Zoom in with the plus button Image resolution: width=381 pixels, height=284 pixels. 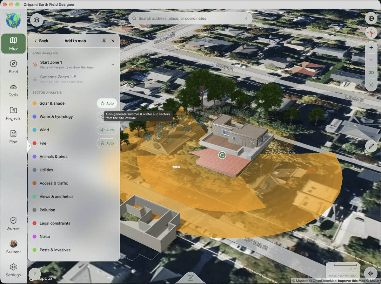coord(371,48)
